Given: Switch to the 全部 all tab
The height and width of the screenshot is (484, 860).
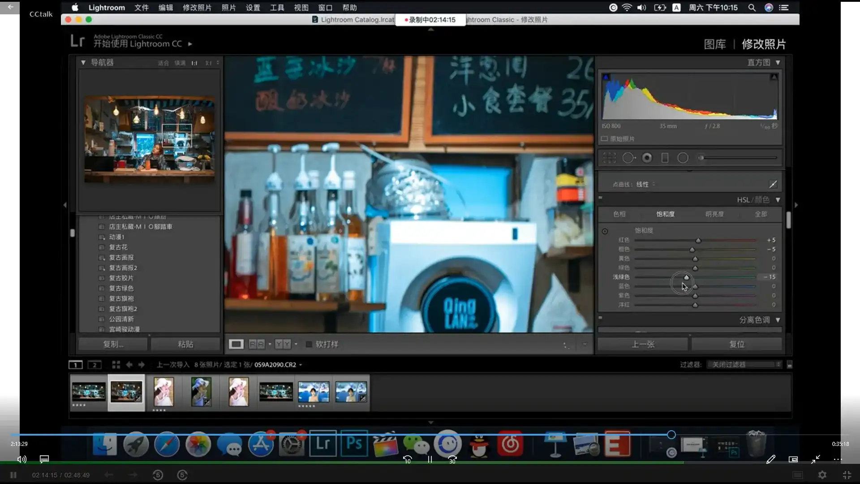Looking at the screenshot, I should [761, 214].
